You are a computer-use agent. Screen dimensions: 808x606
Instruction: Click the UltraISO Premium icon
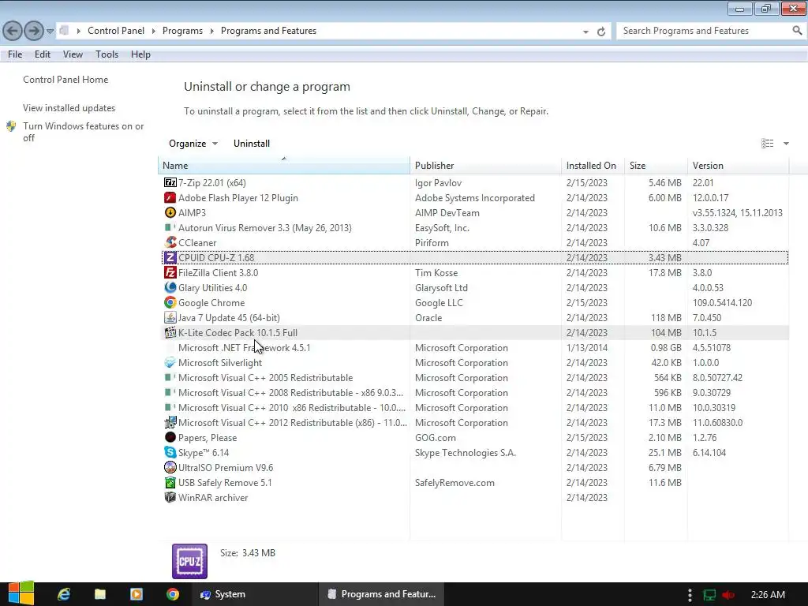pyautogui.click(x=170, y=467)
